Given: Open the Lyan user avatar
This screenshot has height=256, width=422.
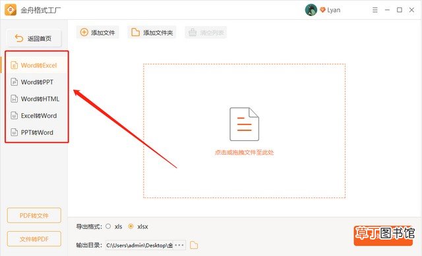Looking at the screenshot, I should (311, 10).
